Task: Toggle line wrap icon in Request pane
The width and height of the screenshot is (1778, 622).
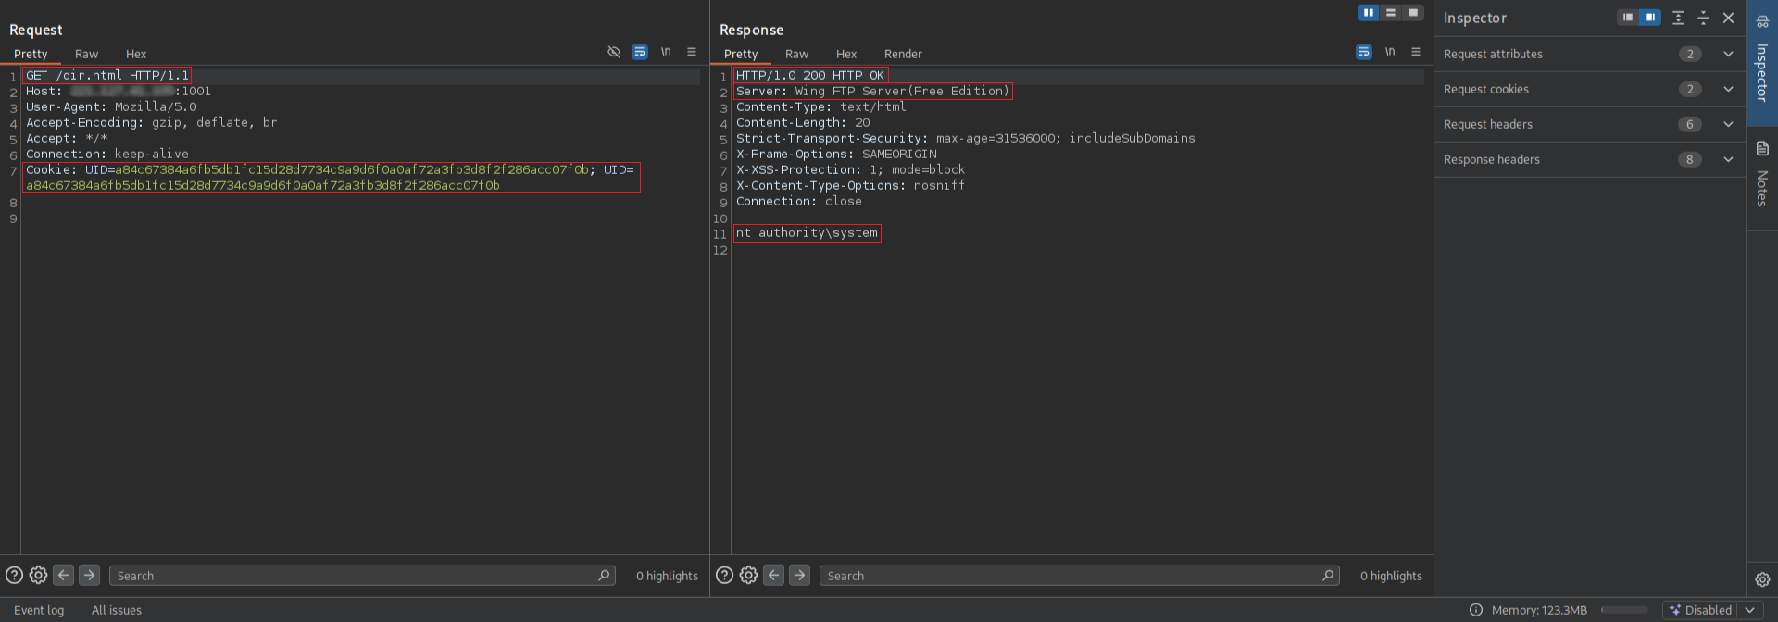Action: point(640,52)
